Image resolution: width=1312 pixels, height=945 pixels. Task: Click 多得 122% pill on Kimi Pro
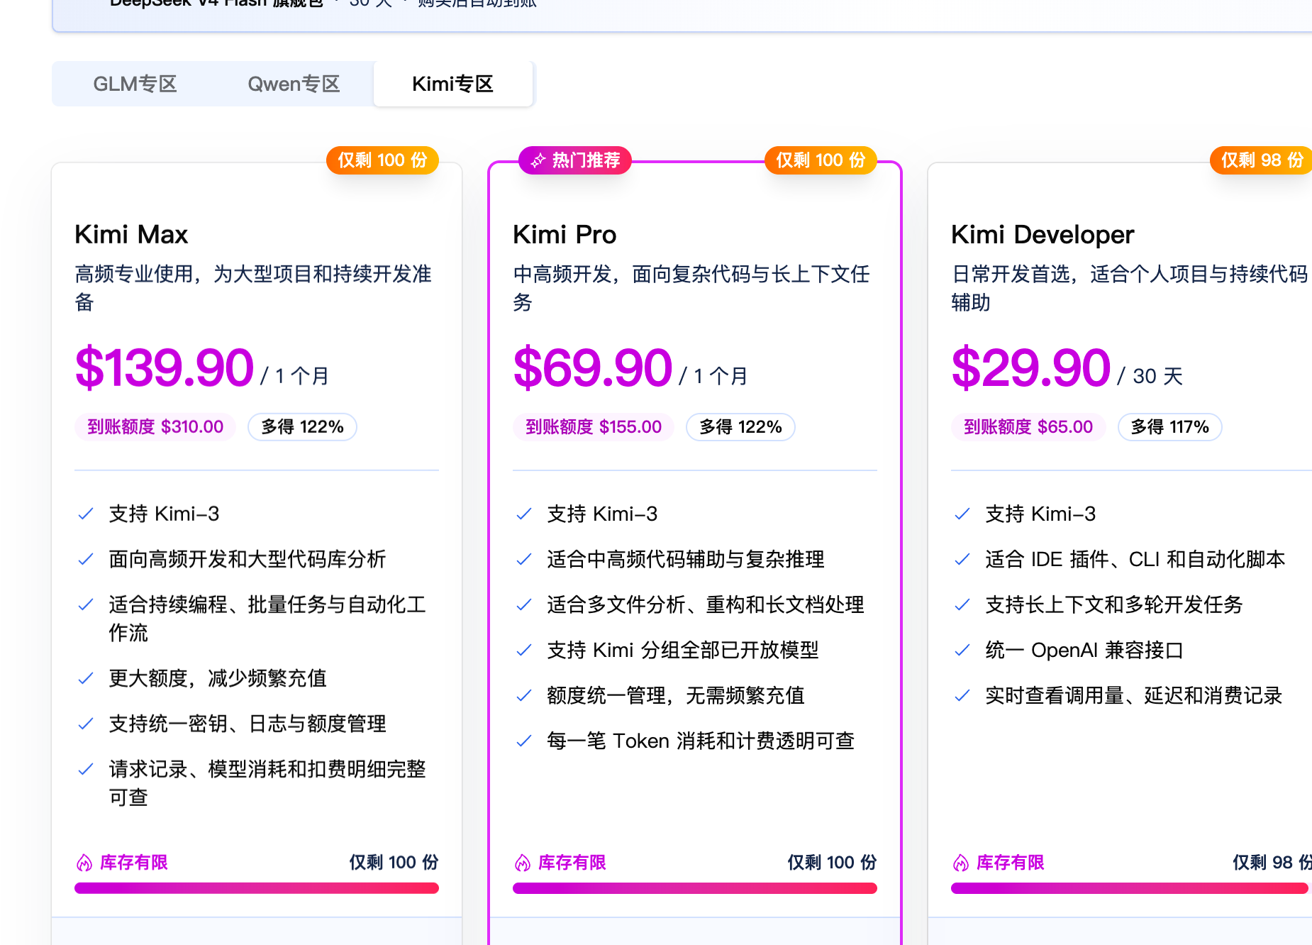coord(740,427)
